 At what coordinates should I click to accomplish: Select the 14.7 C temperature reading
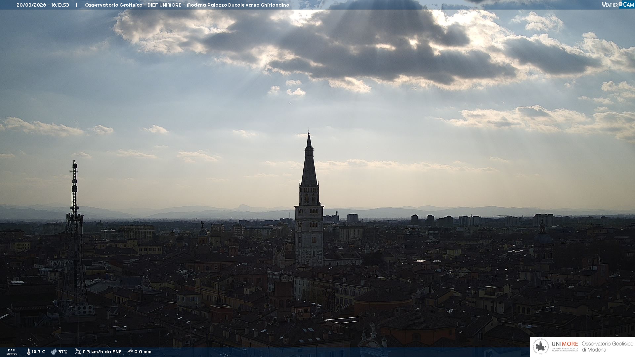(39, 352)
